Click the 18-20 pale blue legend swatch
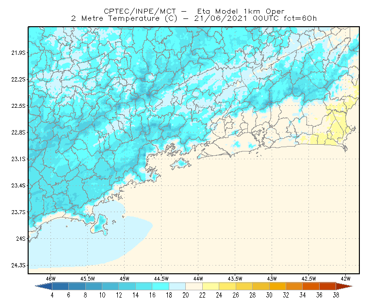Image resolution: width=388 pixels, height=300 pixels. [177, 286]
